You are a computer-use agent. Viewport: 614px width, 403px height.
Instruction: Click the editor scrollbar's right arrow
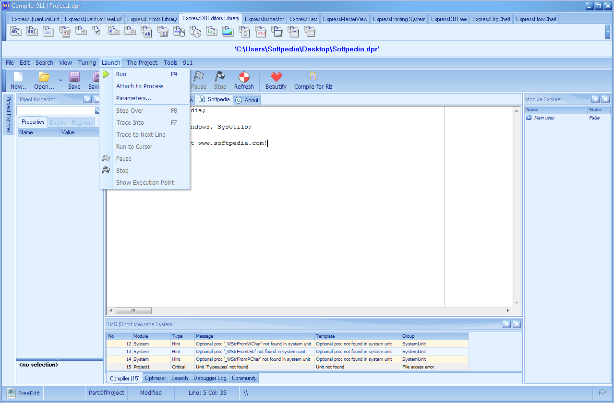508,310
